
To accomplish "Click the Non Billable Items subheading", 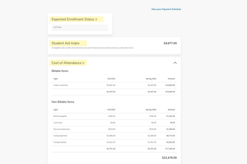I will (x=63, y=102).
